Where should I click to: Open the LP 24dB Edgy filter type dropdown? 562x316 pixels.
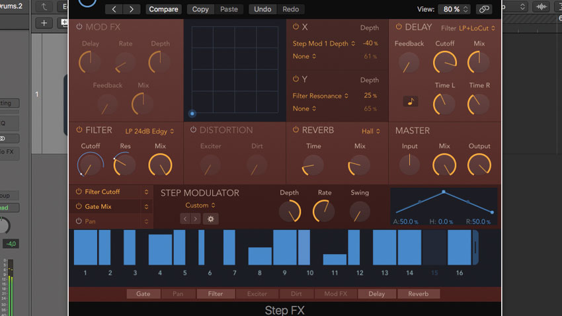149,131
